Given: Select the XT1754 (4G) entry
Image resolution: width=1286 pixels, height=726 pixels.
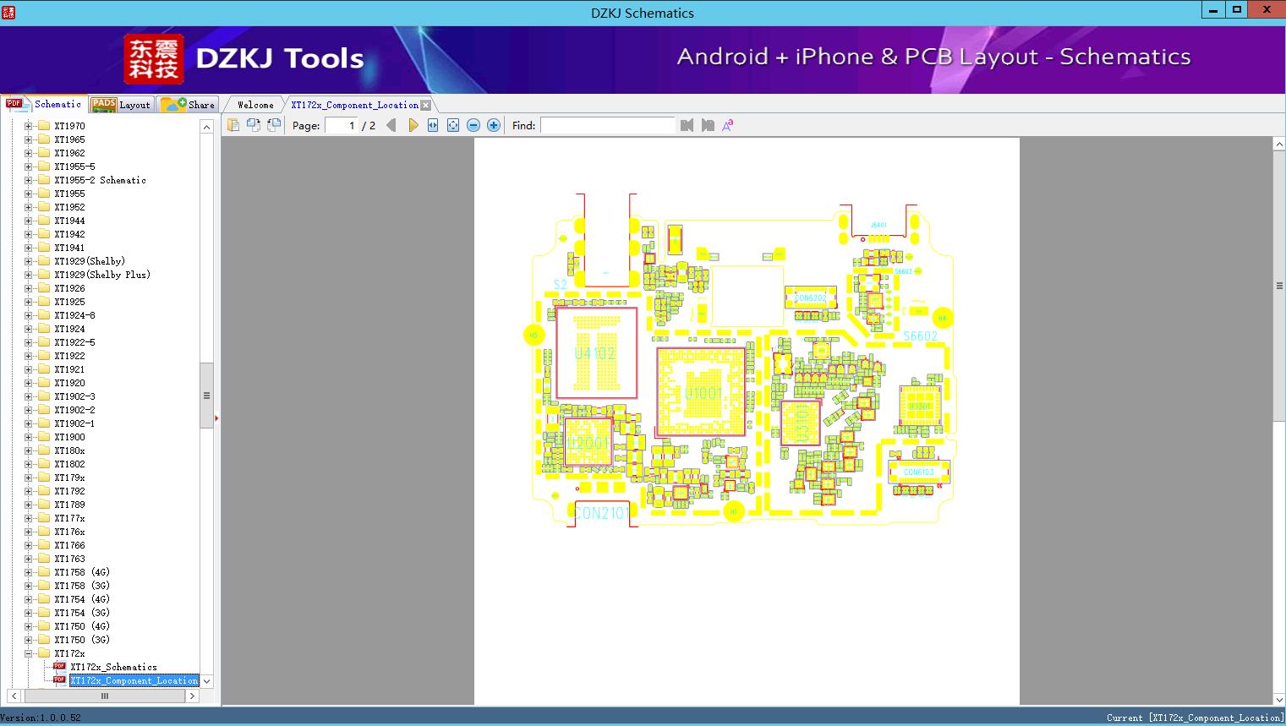Looking at the screenshot, I should point(82,599).
